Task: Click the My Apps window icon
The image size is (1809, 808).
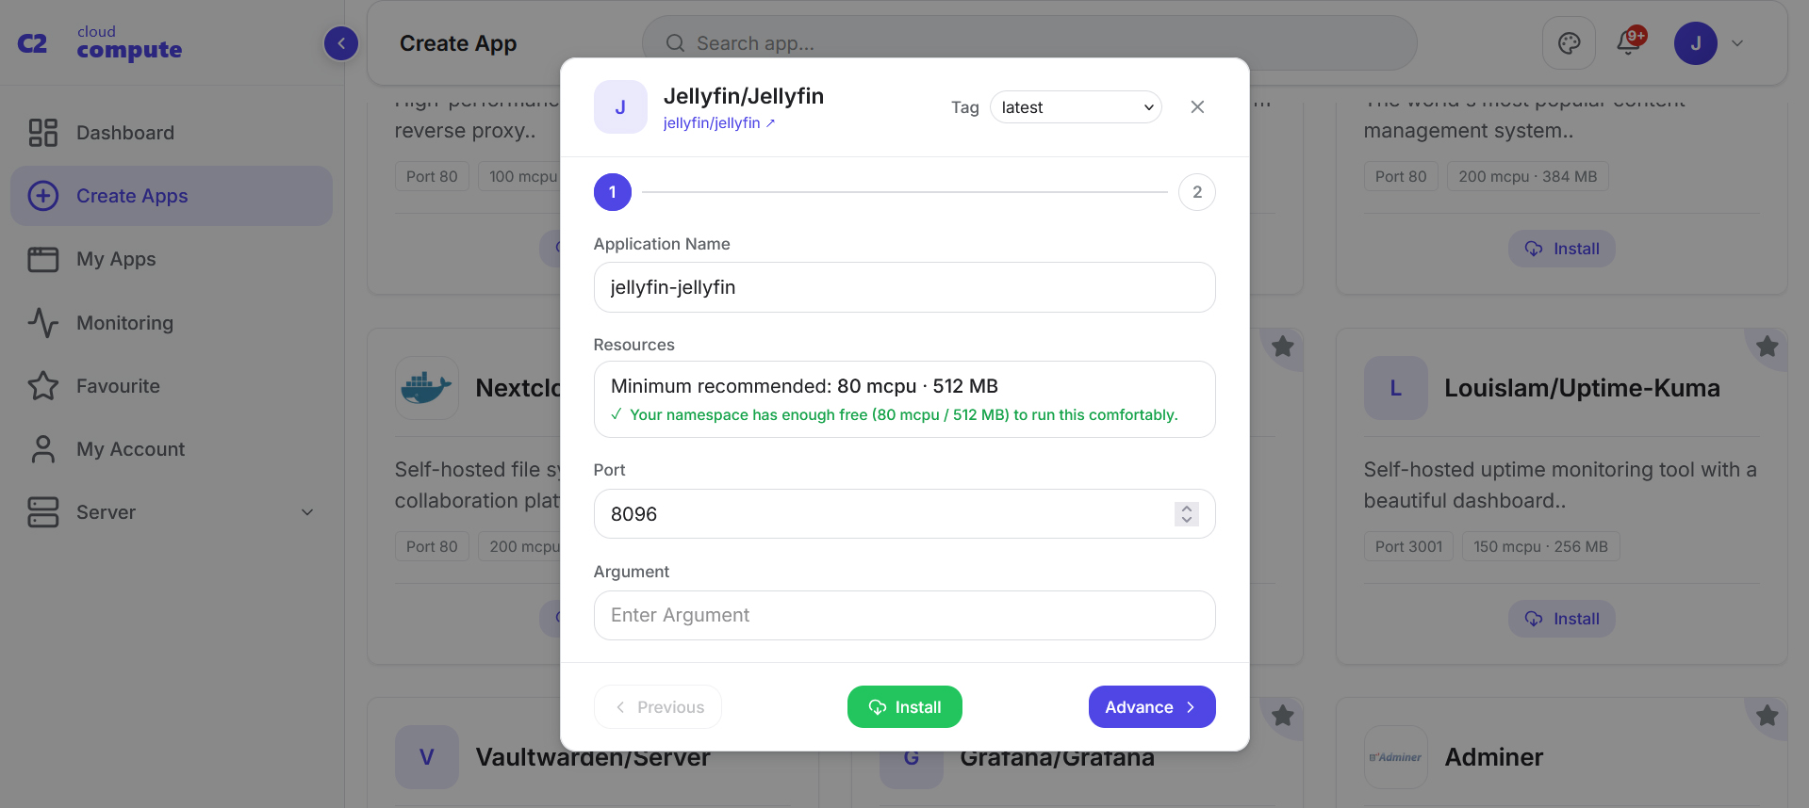Action: [x=43, y=259]
